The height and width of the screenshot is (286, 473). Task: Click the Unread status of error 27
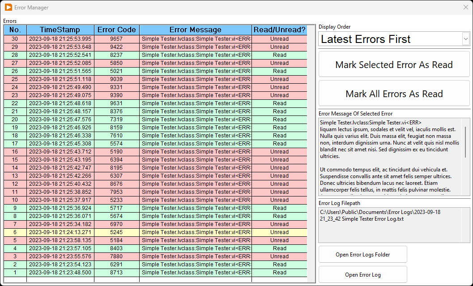coord(279,63)
